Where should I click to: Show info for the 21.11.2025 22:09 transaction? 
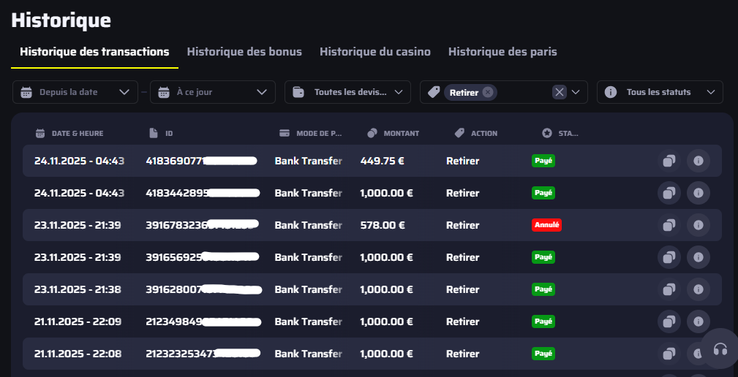699,321
